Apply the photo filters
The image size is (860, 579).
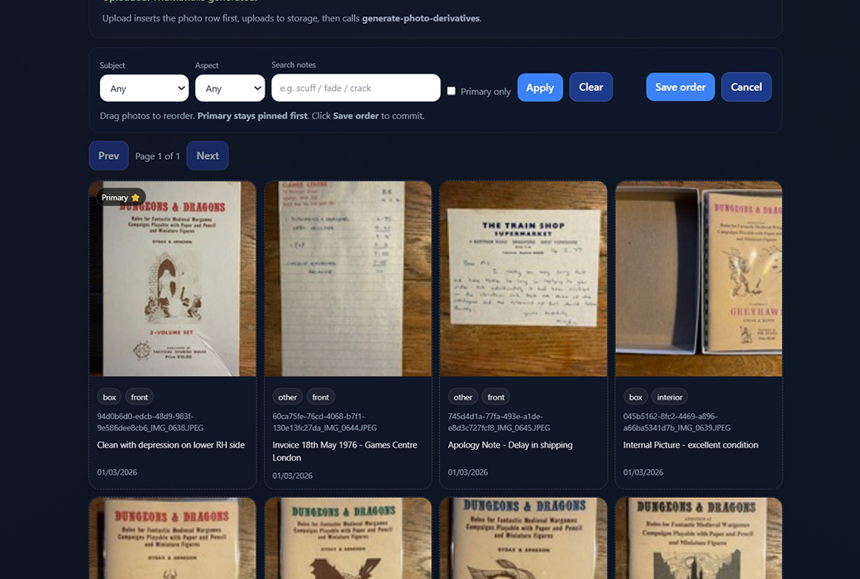(540, 88)
